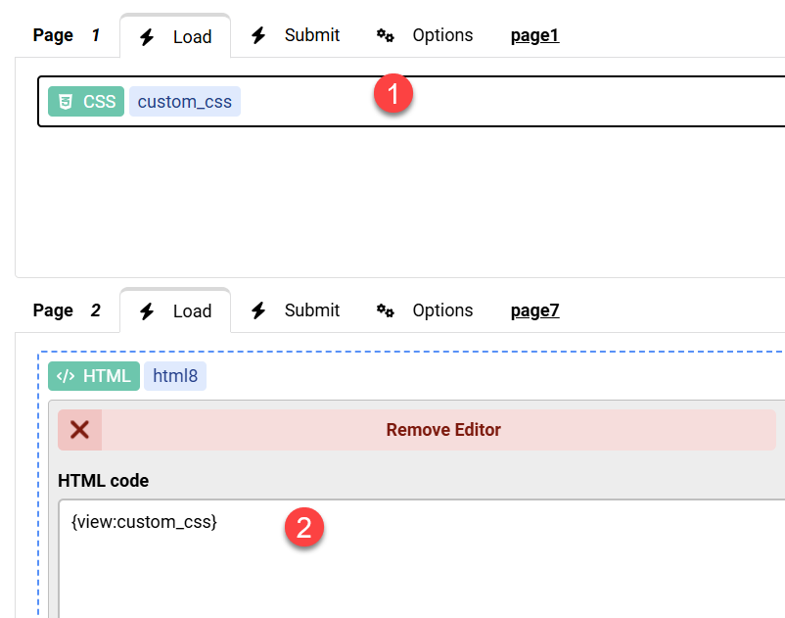This screenshot has height=618, width=785.
Task: Click the HTML code brackets icon
Action: tap(68, 376)
